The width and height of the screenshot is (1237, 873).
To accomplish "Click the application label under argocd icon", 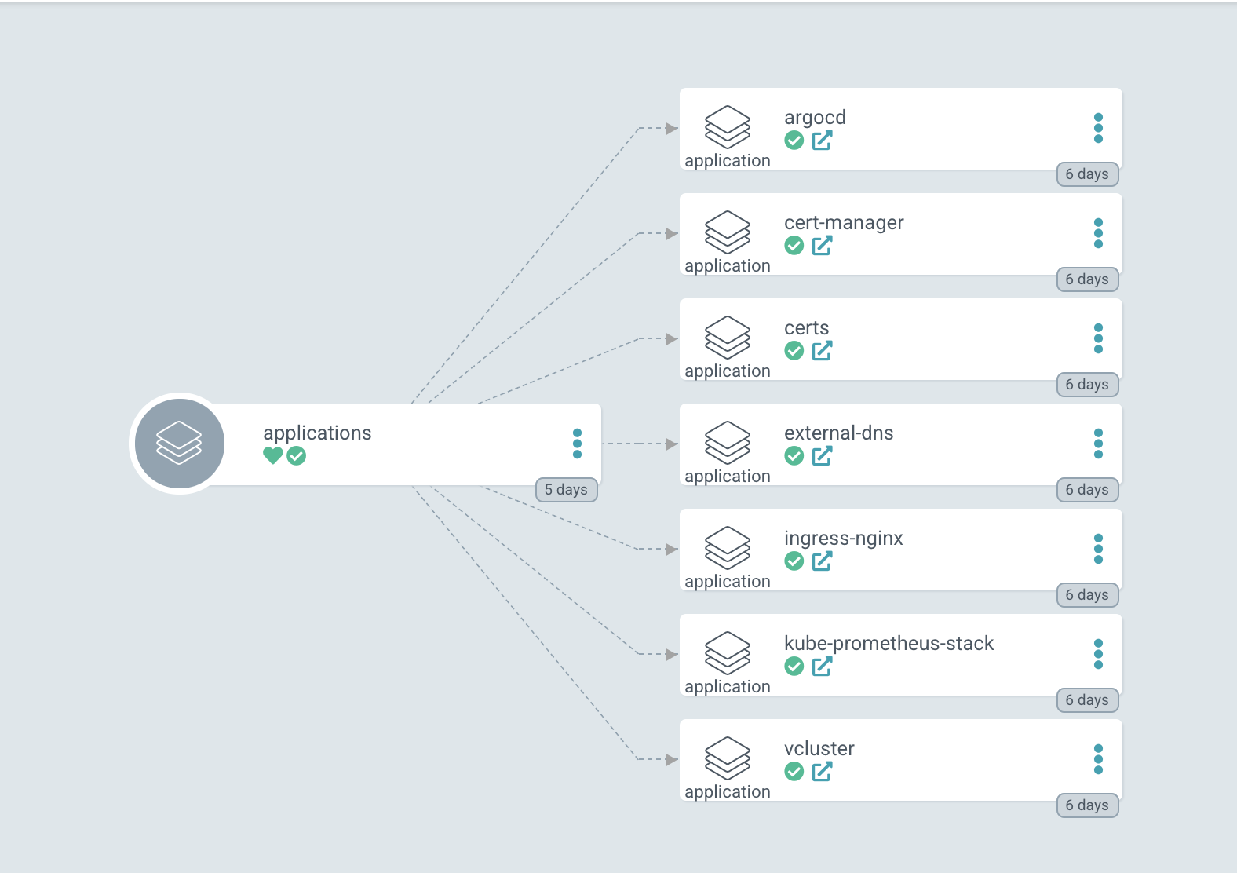I will coord(728,161).
